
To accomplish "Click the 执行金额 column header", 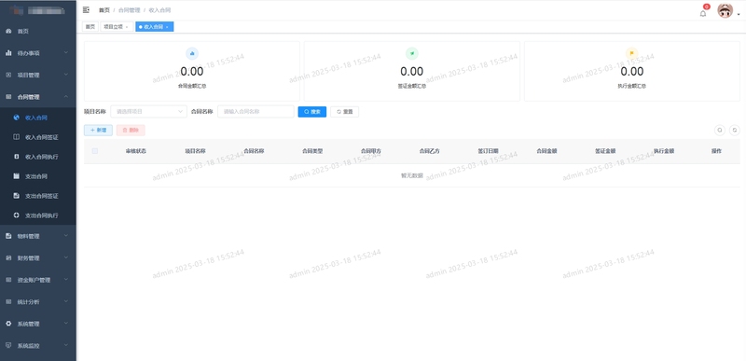I will 664,151.
